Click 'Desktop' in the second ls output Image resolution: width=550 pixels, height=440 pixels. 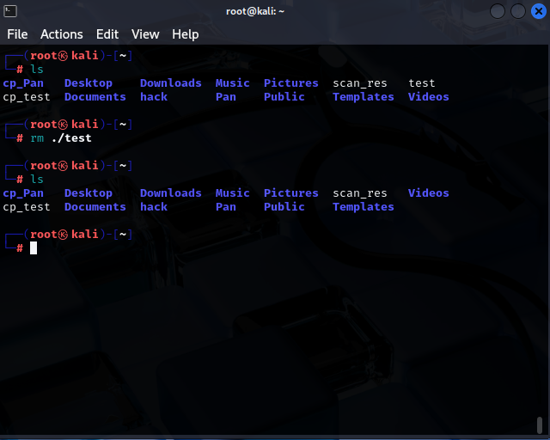pyautogui.click(x=89, y=193)
